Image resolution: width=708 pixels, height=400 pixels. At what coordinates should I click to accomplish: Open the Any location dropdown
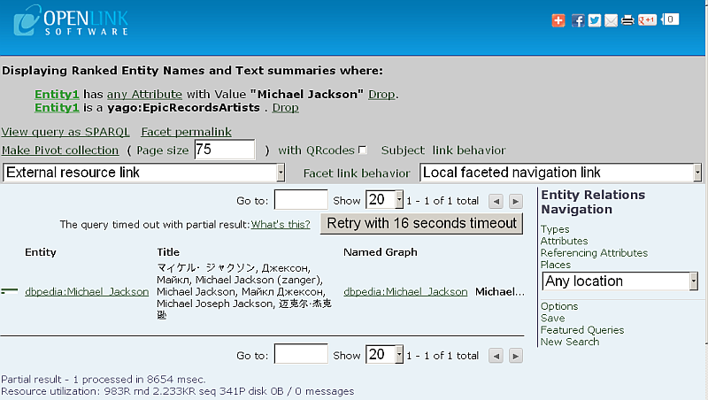tap(620, 281)
